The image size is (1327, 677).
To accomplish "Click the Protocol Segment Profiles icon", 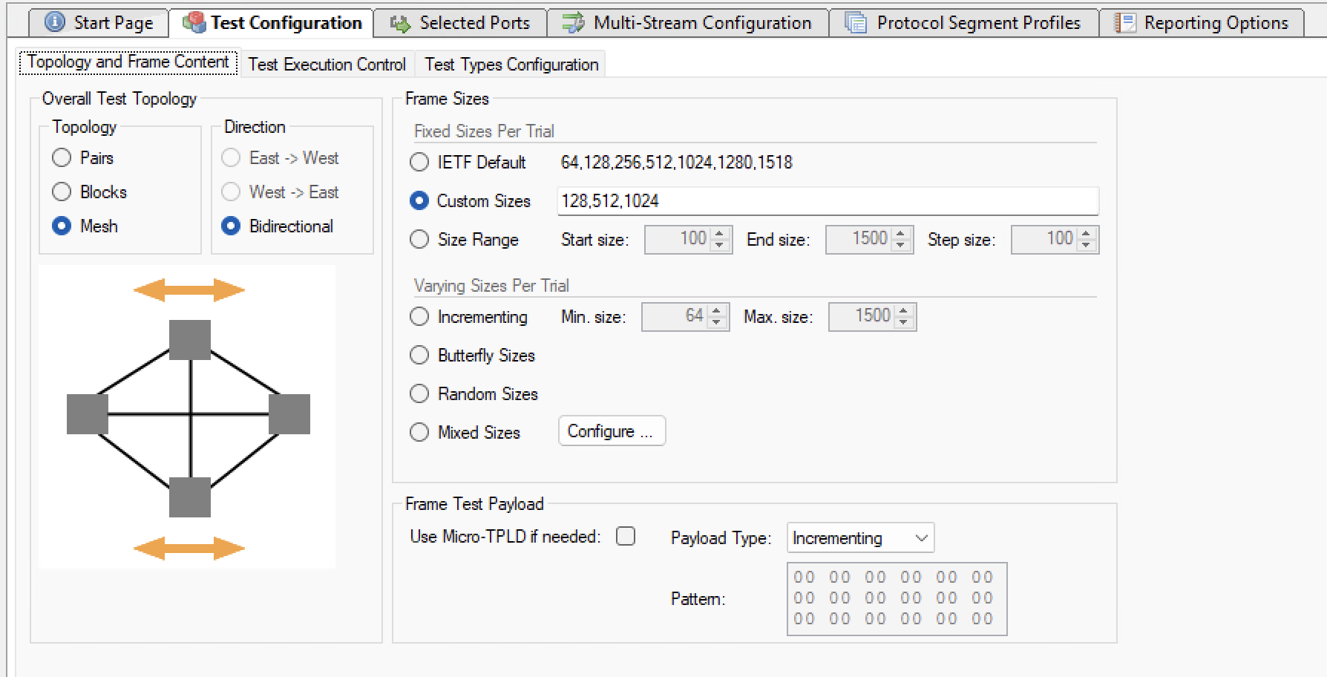I will (x=856, y=23).
